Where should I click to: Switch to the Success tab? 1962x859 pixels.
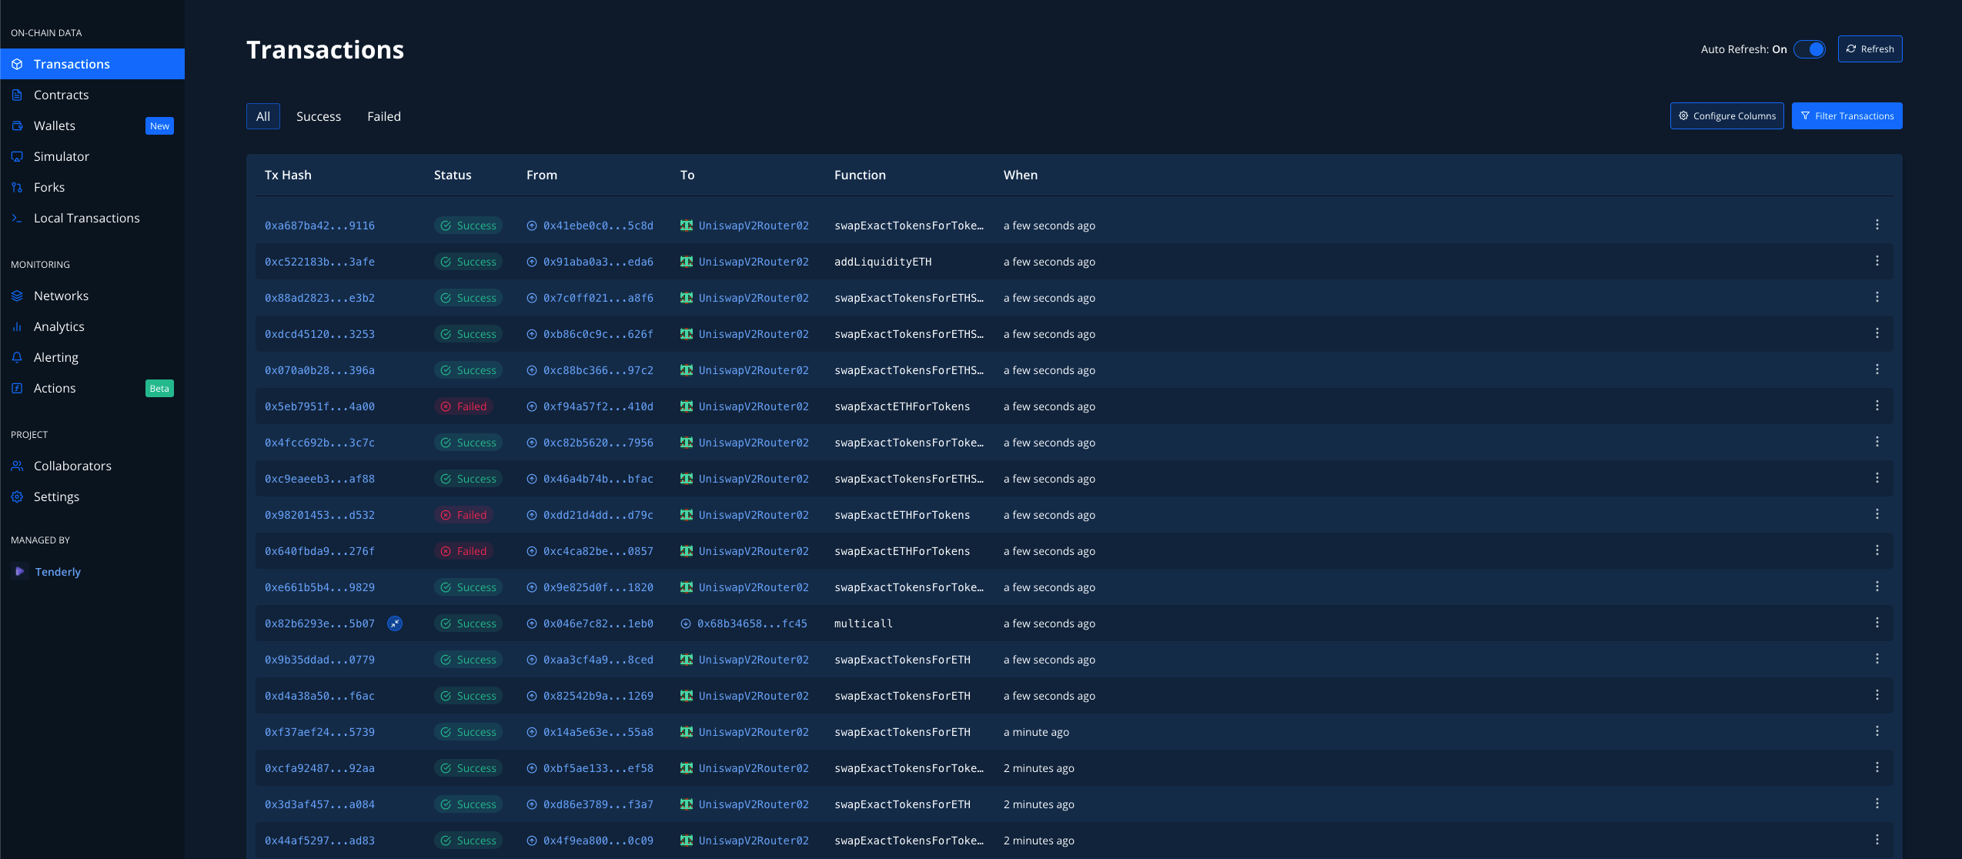[x=318, y=116]
